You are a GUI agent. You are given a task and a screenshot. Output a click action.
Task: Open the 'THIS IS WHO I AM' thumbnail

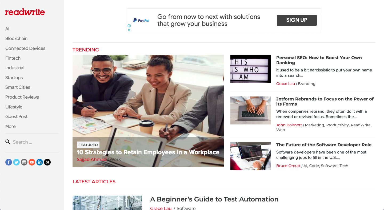pyautogui.click(x=251, y=69)
